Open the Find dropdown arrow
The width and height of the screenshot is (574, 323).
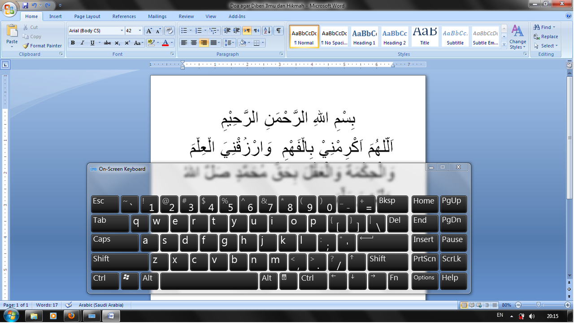(554, 27)
